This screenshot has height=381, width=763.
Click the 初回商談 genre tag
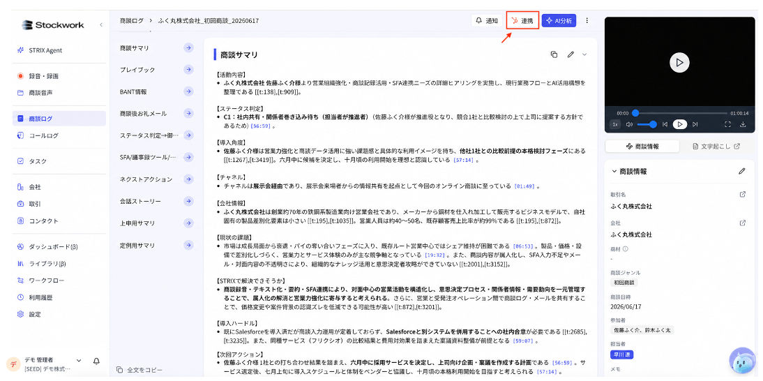pyautogui.click(x=624, y=282)
